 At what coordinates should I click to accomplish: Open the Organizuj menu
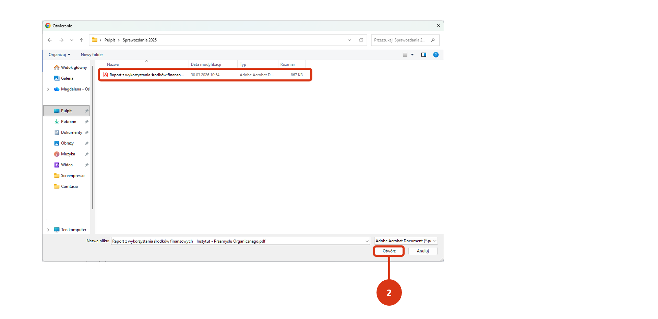(59, 55)
